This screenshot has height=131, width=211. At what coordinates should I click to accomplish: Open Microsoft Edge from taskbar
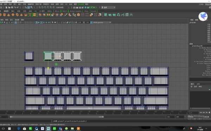point(19,129)
